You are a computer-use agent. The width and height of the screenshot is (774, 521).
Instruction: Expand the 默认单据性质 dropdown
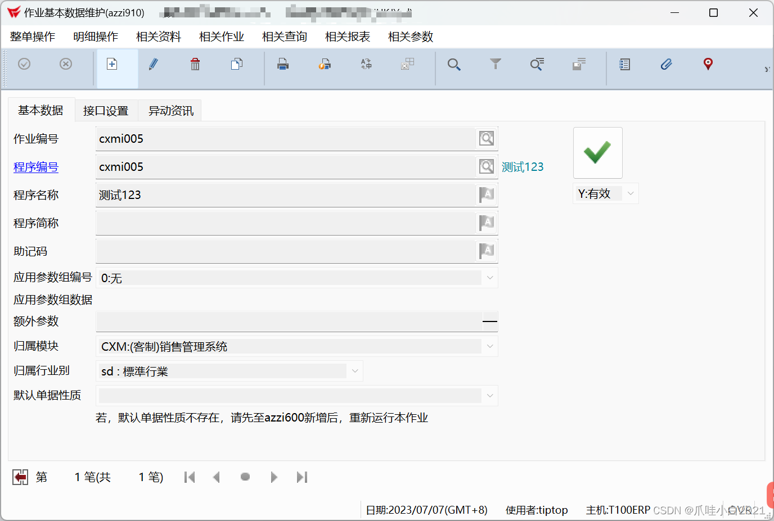click(490, 396)
